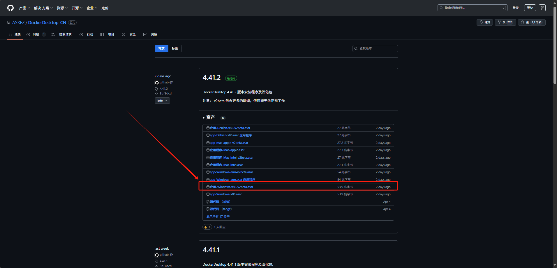The height and width of the screenshot is (268, 557).
Task: Open the 企业 navigation dropdown
Action: point(92,8)
